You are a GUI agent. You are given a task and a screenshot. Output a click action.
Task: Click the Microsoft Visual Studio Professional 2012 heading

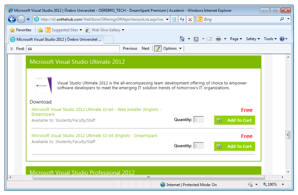[x=82, y=172]
